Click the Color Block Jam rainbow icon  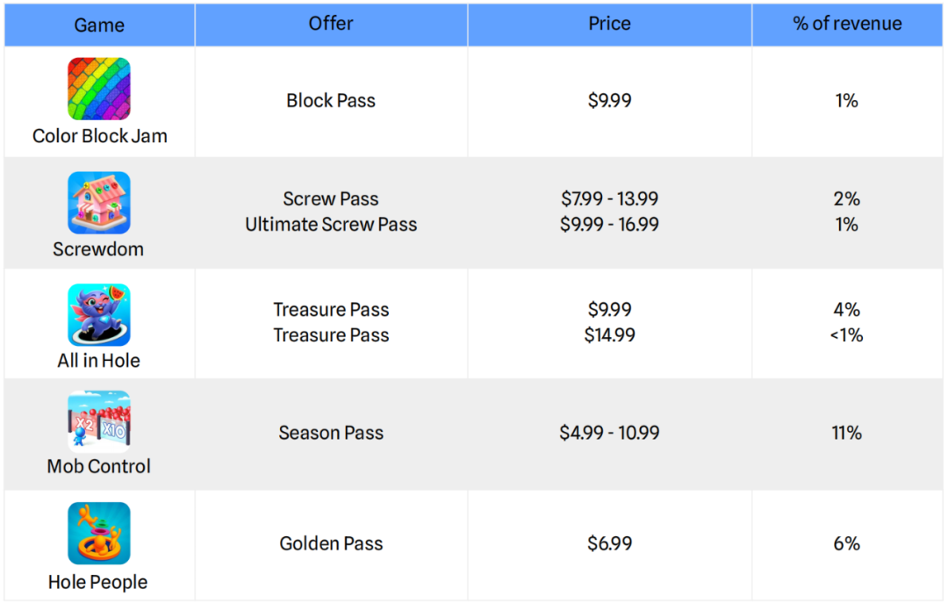click(x=99, y=89)
